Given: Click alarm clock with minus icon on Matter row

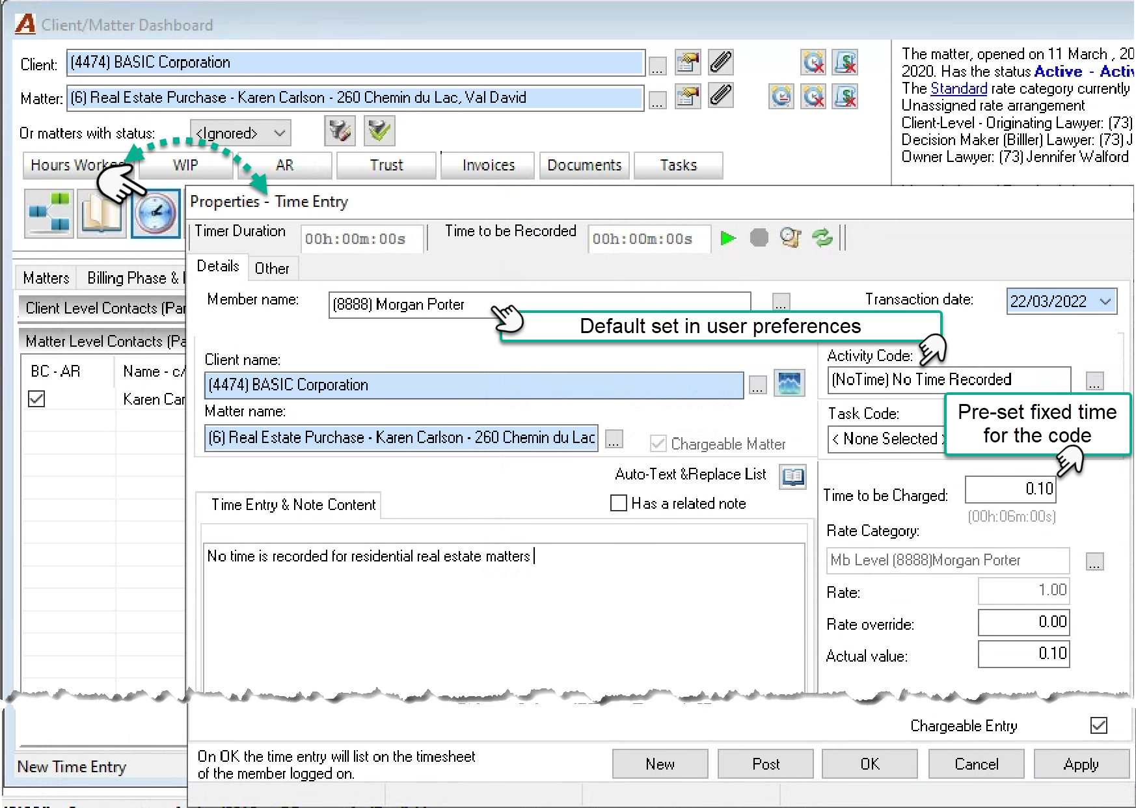Looking at the screenshot, I should tap(781, 96).
